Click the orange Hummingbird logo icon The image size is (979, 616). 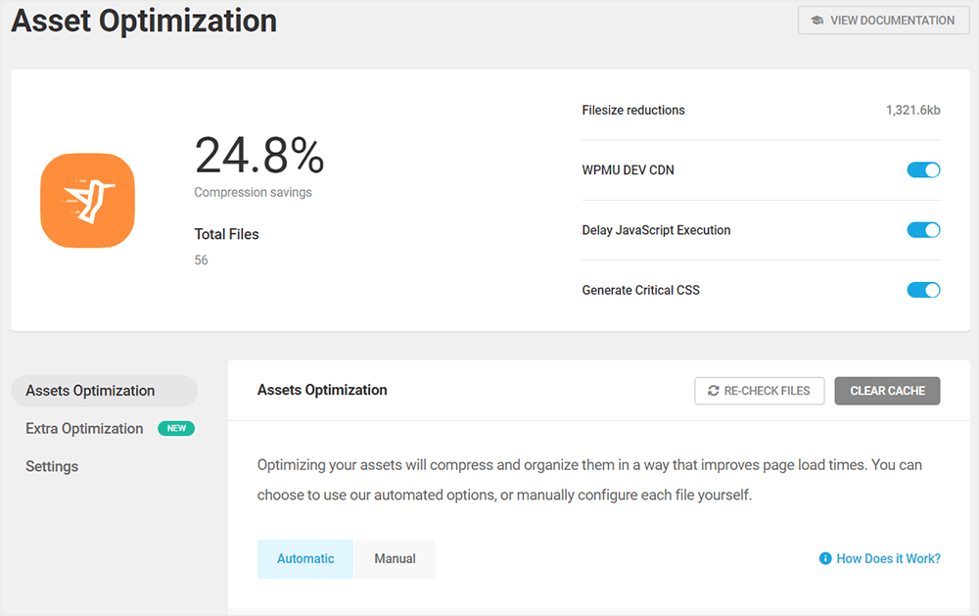[x=87, y=201]
